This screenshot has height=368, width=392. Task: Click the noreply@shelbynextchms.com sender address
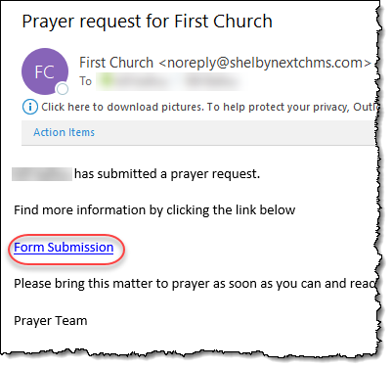[x=265, y=63]
